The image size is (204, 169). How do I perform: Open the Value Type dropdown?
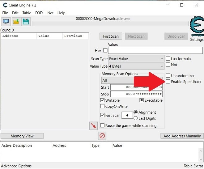point(136,66)
